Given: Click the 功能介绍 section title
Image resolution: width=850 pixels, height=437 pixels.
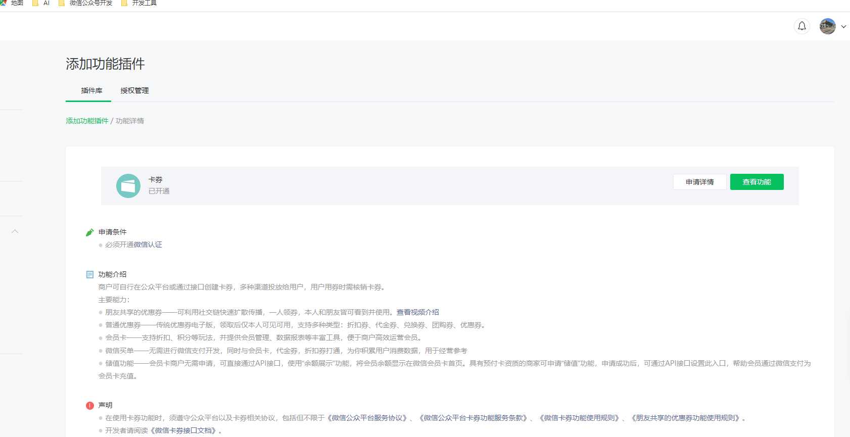Looking at the screenshot, I should [113, 274].
